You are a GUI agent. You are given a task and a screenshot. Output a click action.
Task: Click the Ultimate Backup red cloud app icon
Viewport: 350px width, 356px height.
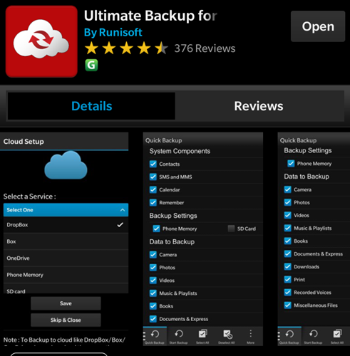(41, 41)
